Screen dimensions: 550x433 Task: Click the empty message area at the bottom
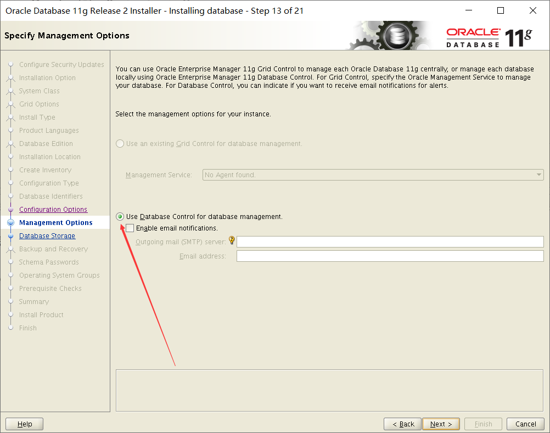pos(329,390)
